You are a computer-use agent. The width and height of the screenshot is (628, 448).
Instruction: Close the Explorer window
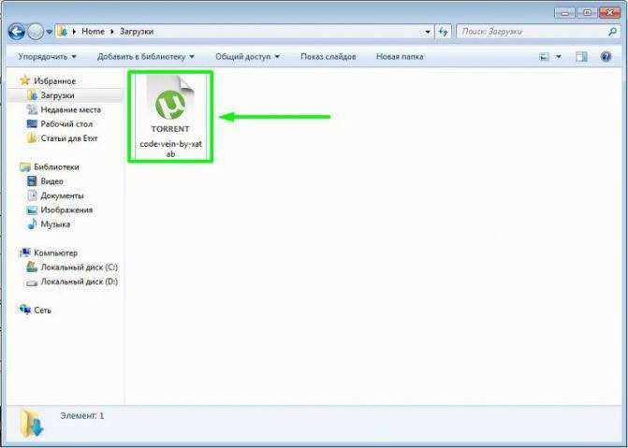click(609, 13)
